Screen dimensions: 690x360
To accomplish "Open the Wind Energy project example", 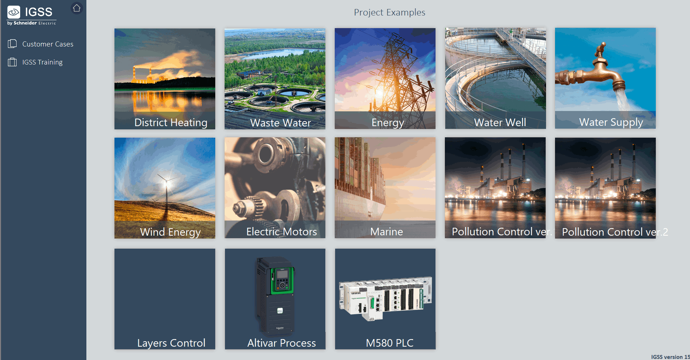I will pyautogui.click(x=164, y=188).
